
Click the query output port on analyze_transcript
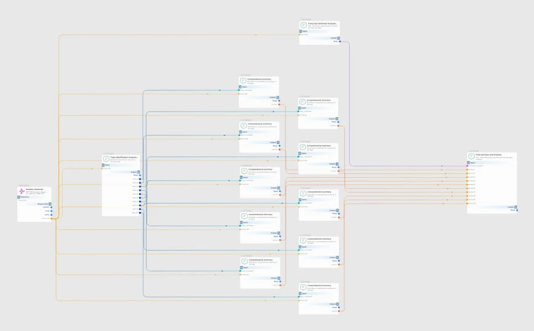[52, 215]
